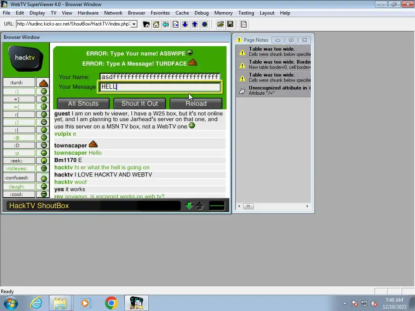The width and height of the screenshot is (415, 311).
Task: Open the Cache menu
Action: click(x=182, y=13)
